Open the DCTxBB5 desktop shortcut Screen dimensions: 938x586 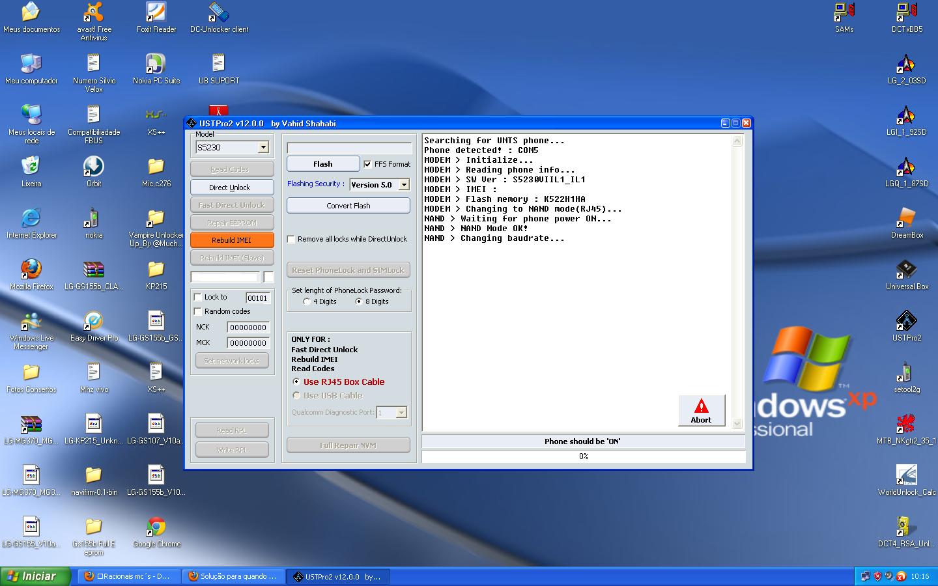pos(907,18)
